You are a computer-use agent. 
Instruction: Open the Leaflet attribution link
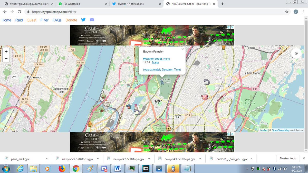click(x=264, y=130)
